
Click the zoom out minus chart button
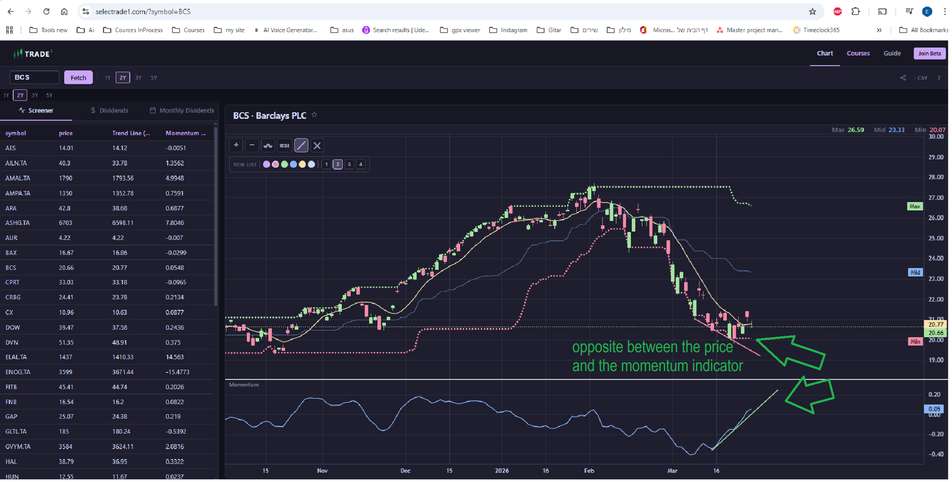tap(252, 145)
